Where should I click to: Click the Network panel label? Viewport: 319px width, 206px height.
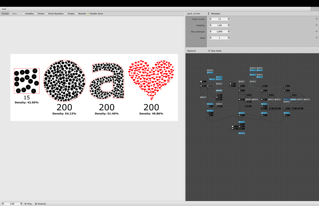(x=191, y=51)
